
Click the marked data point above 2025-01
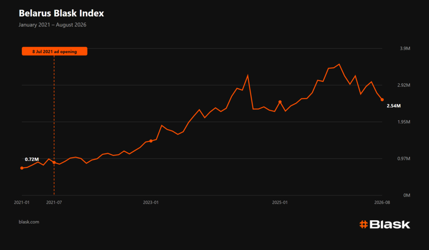tap(280, 102)
